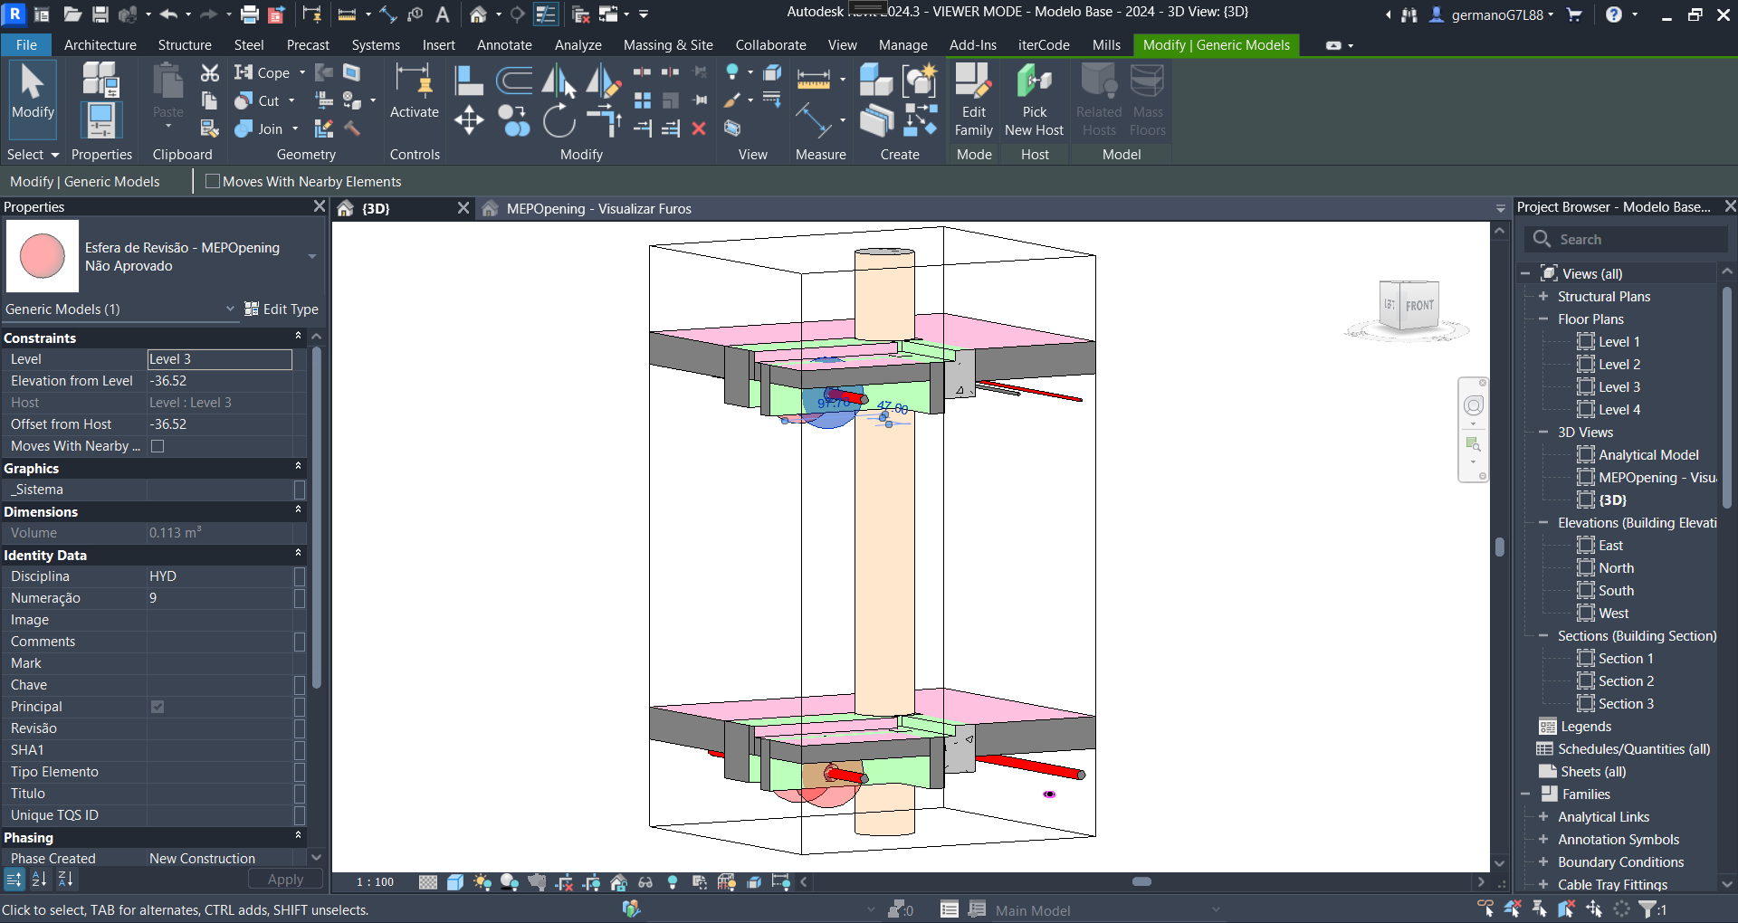Click the 1 : 100 view scale
This screenshot has width=1738, height=923.
tap(375, 882)
